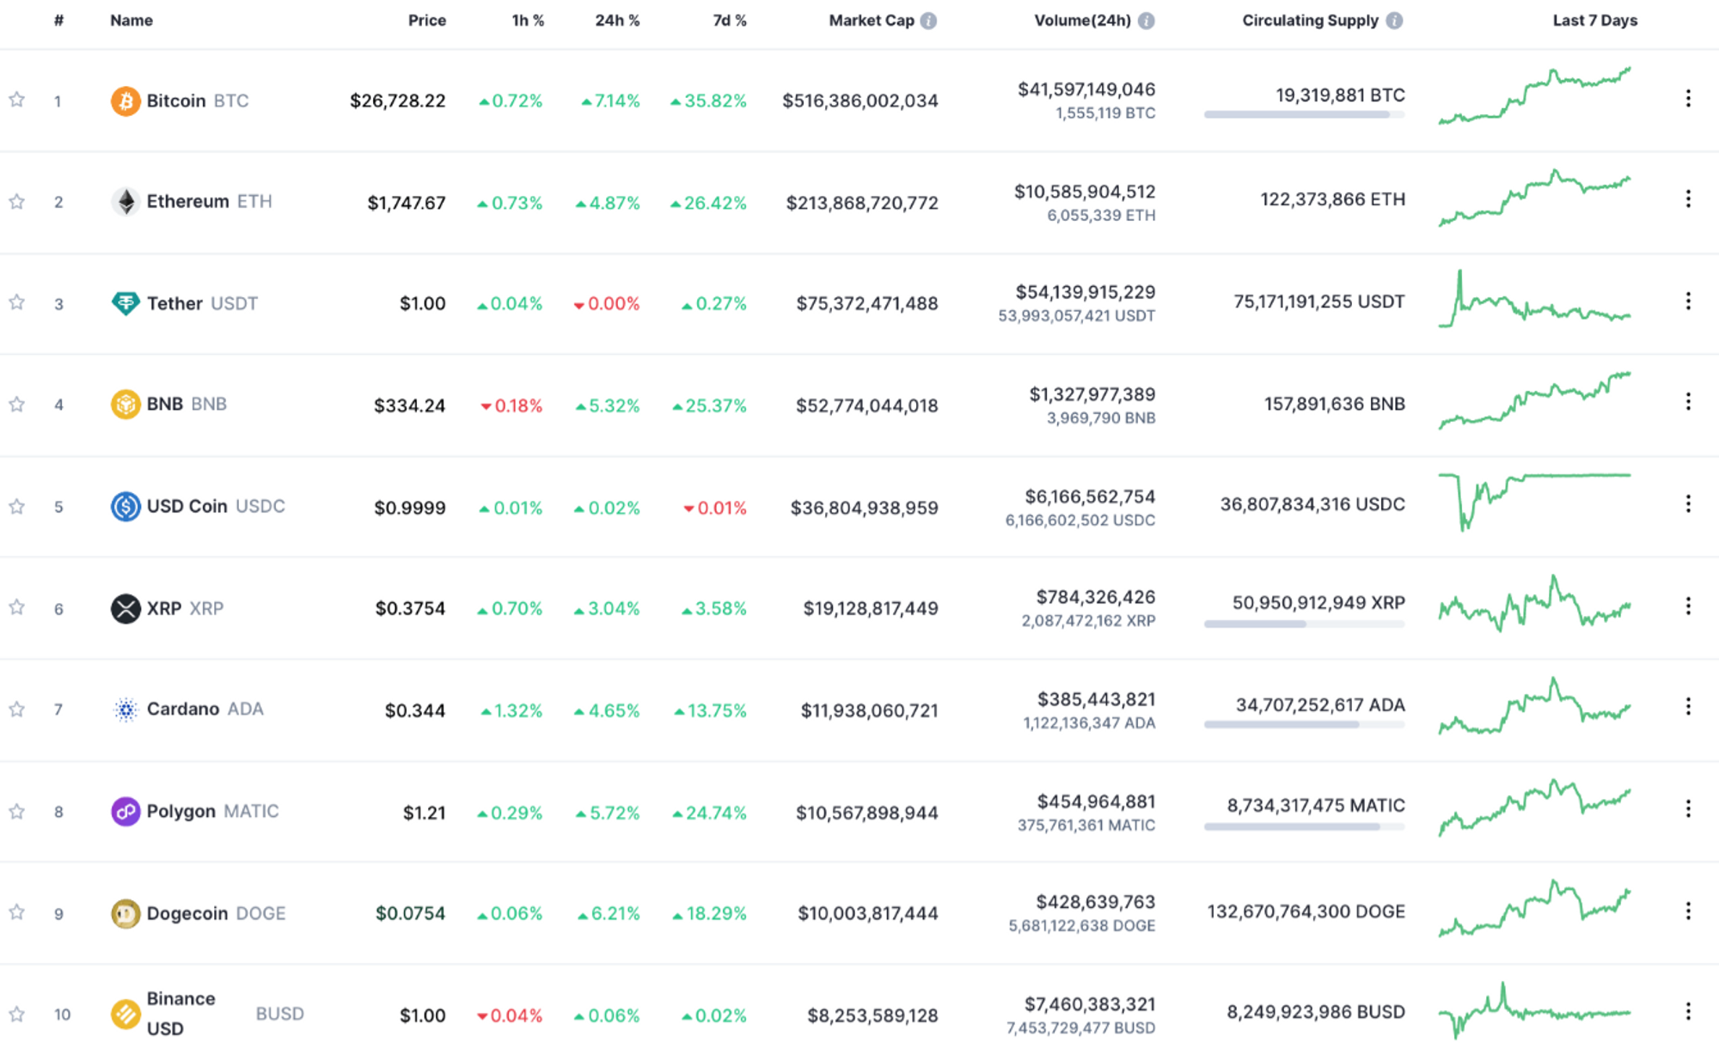The height and width of the screenshot is (1054, 1719).
Task: Toggle watchlist star for Binance USD
Action: click(x=16, y=1014)
